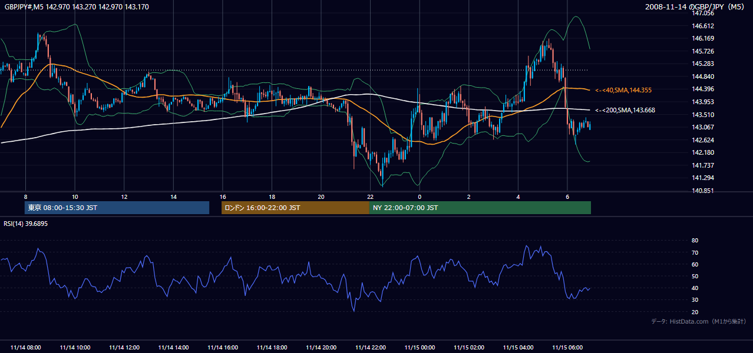Click hour tick 2 under price chart
The width and height of the screenshot is (753, 353).
coord(469,197)
